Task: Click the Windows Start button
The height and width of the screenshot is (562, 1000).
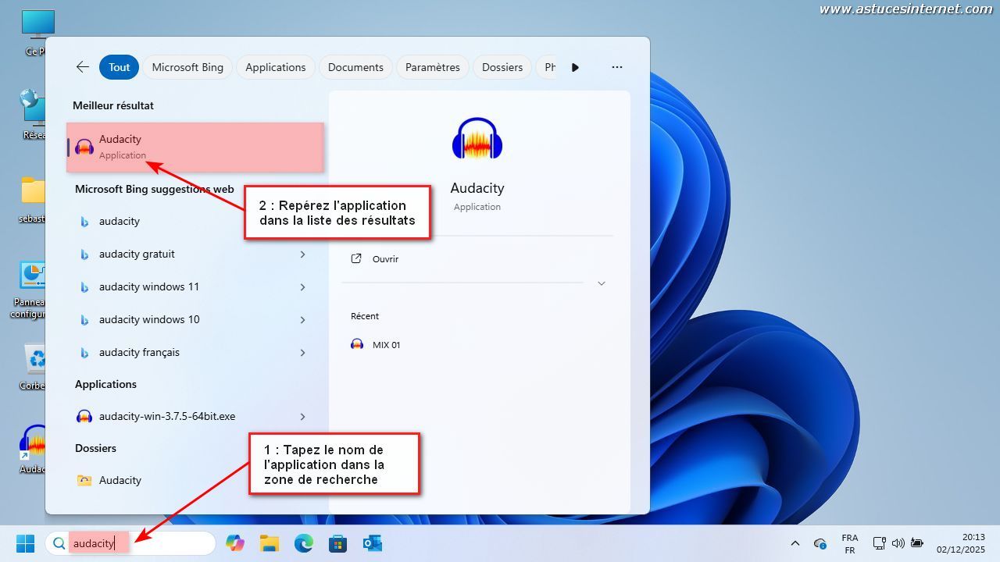Action: pyautogui.click(x=25, y=543)
